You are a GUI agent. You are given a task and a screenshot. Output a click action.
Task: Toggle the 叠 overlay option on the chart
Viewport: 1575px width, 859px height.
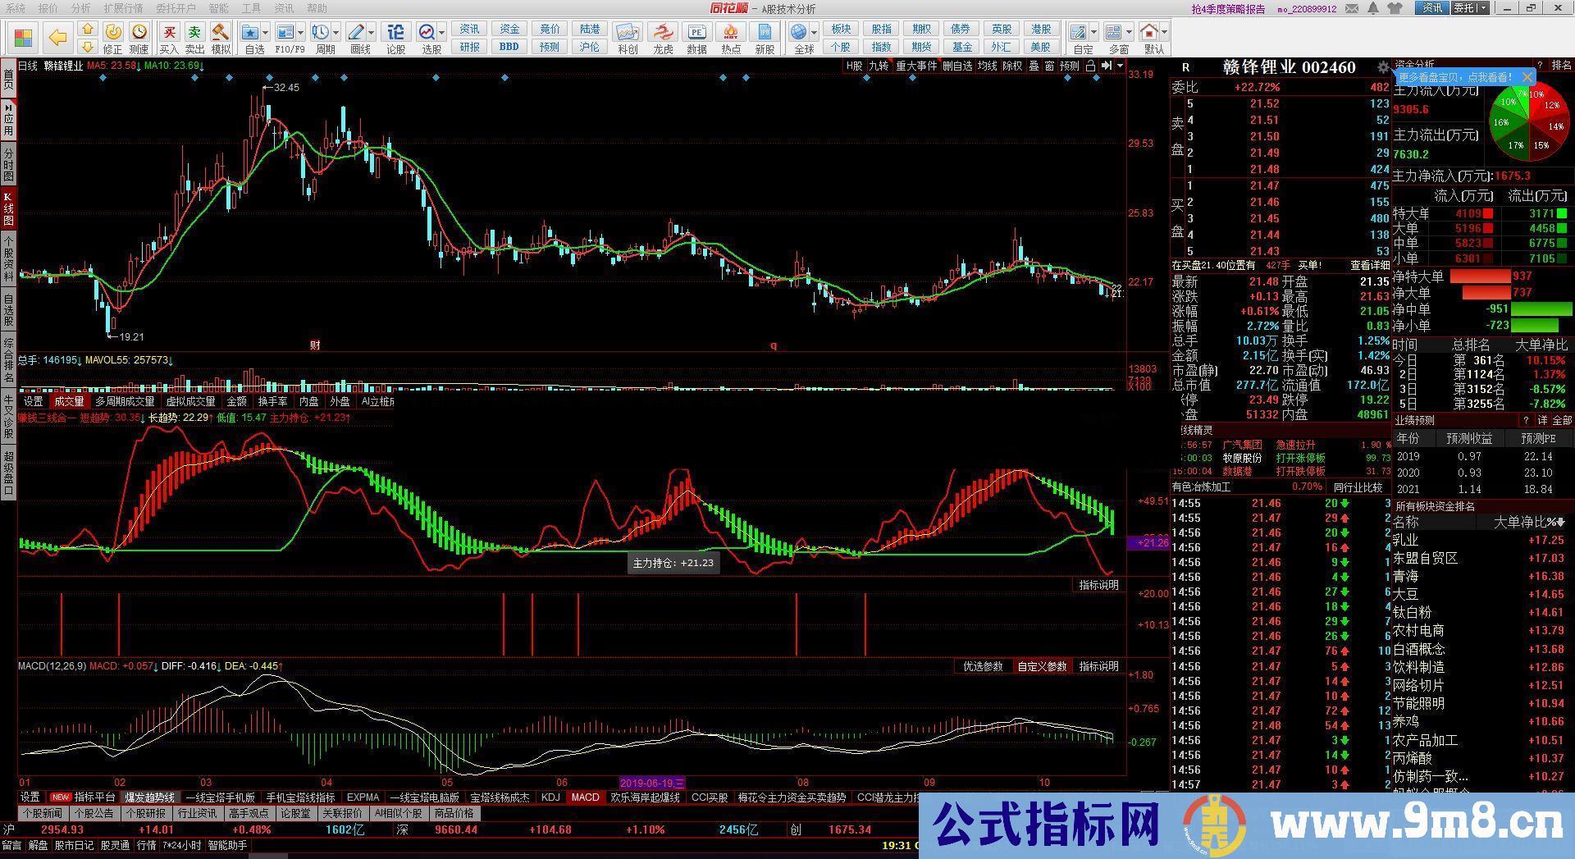tap(1034, 66)
